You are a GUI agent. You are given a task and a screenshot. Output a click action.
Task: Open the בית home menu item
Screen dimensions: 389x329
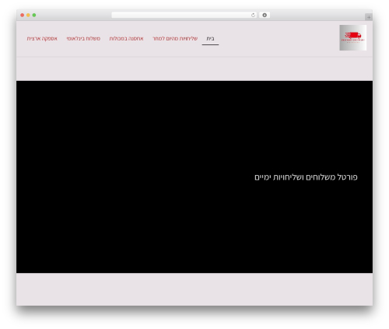point(210,39)
